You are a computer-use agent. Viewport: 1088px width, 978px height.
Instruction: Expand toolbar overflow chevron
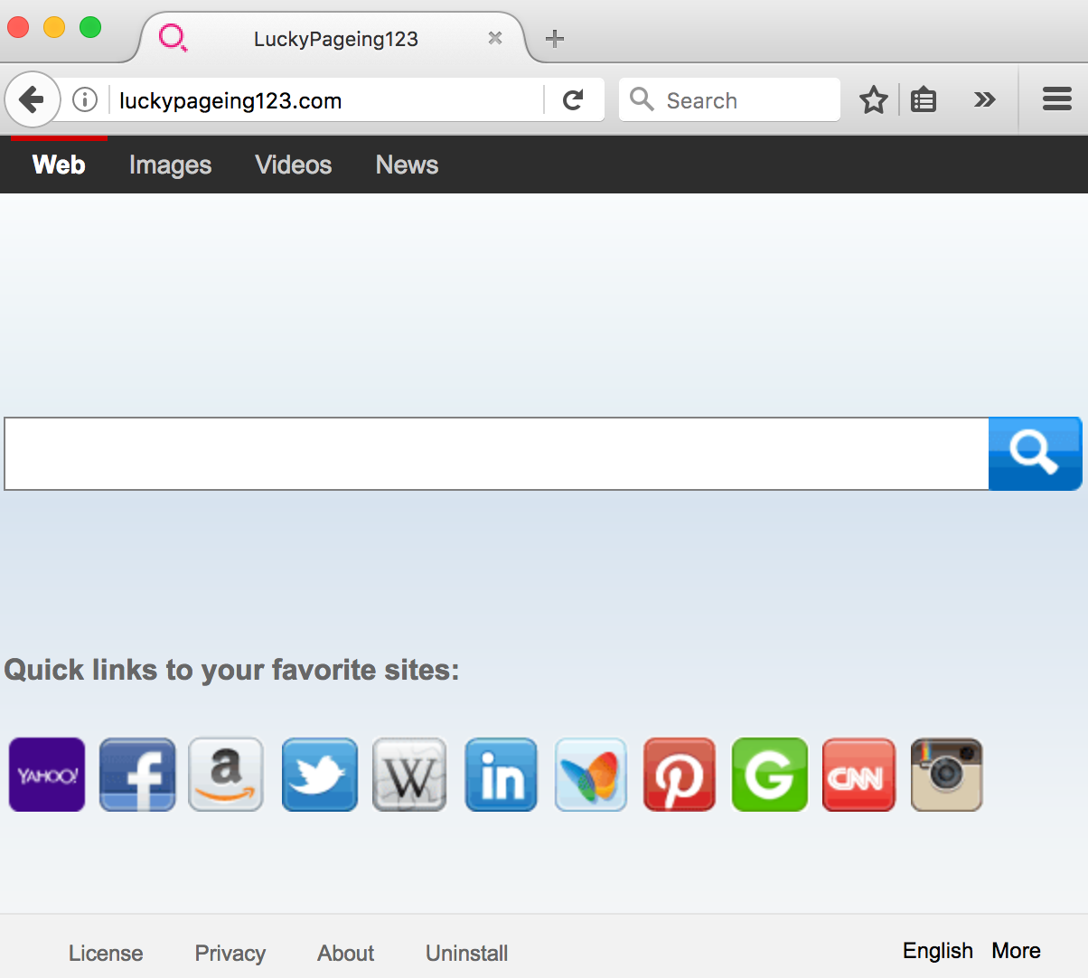(x=984, y=99)
